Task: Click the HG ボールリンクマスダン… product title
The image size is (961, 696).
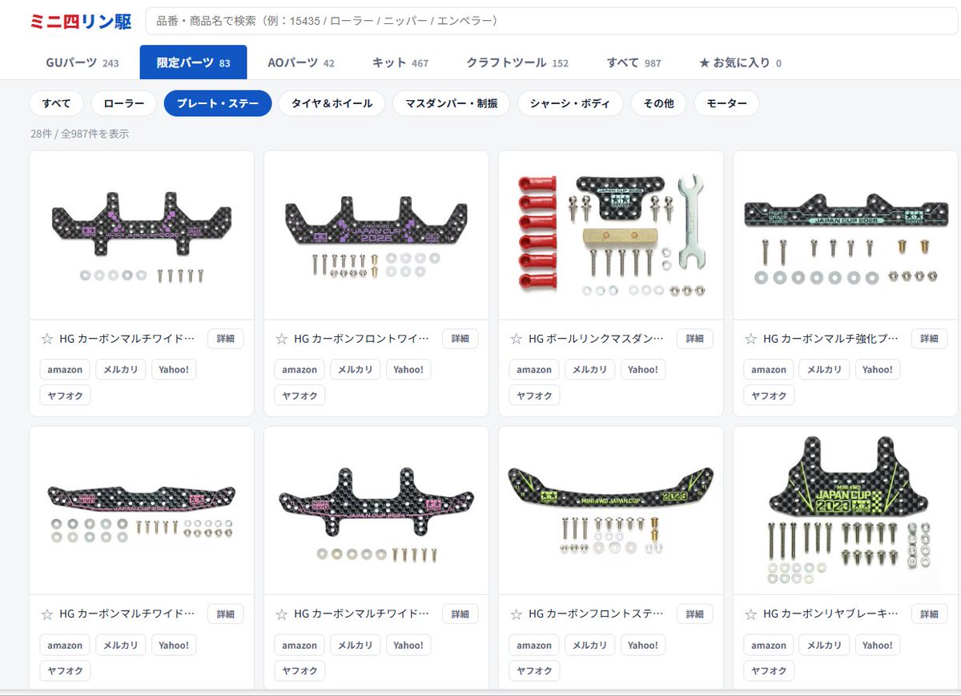Action: [x=597, y=339]
